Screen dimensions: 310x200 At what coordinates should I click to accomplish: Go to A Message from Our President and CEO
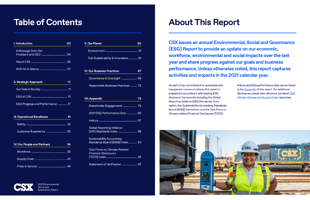tap(43, 52)
